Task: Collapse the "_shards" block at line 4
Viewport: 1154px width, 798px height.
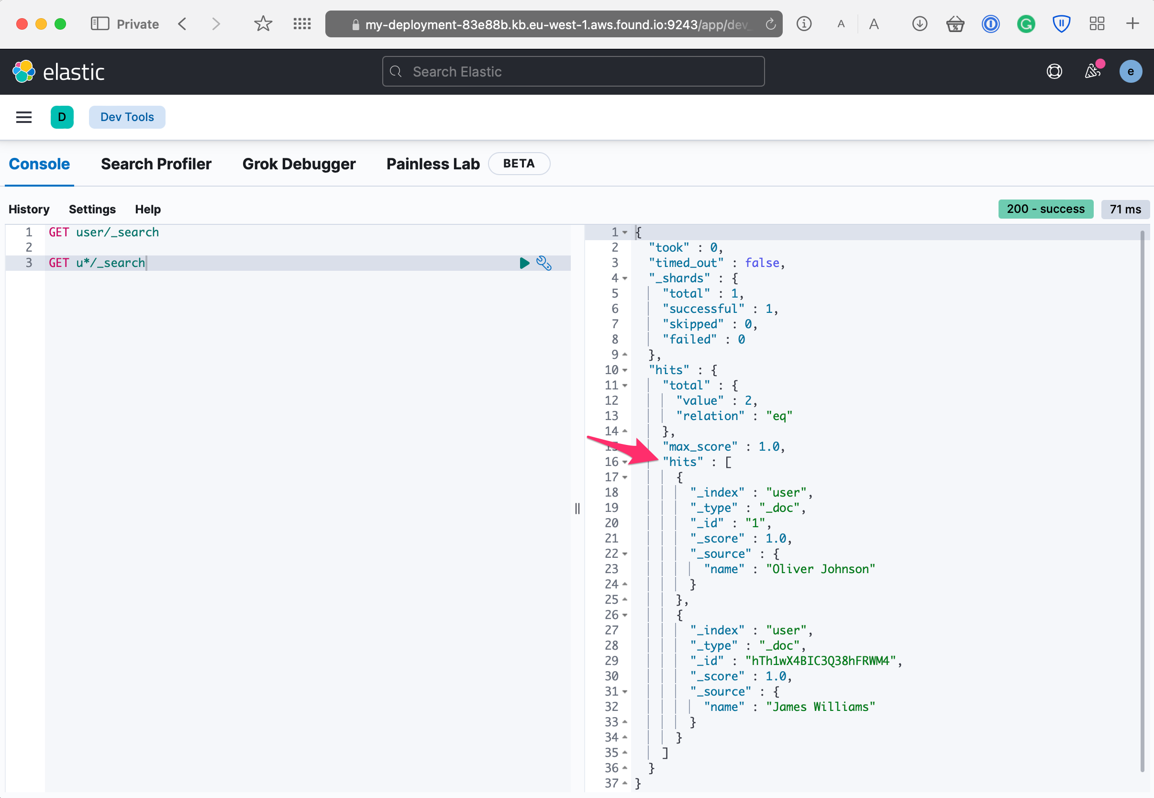Action: 625,278
